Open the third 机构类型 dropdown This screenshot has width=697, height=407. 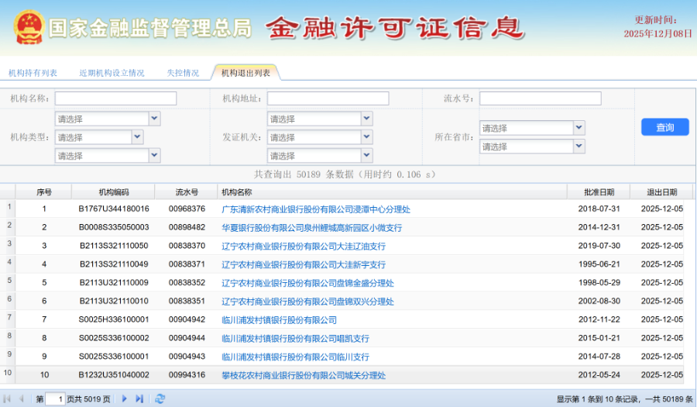tap(154, 155)
